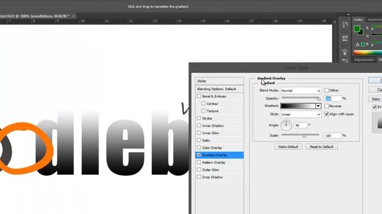Enable the Drop Shadow checkbox
Viewport: 382px width, 214px height.
[199, 177]
